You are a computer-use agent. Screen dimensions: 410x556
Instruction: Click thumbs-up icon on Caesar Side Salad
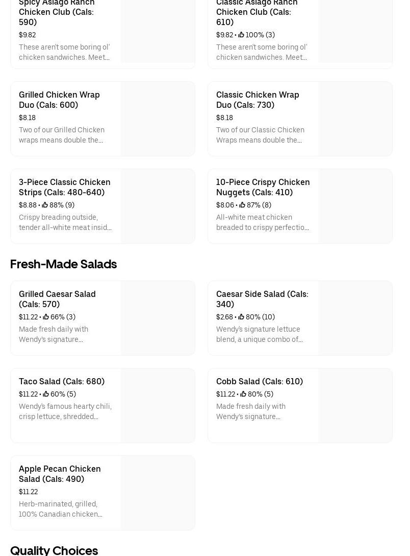[241, 317]
